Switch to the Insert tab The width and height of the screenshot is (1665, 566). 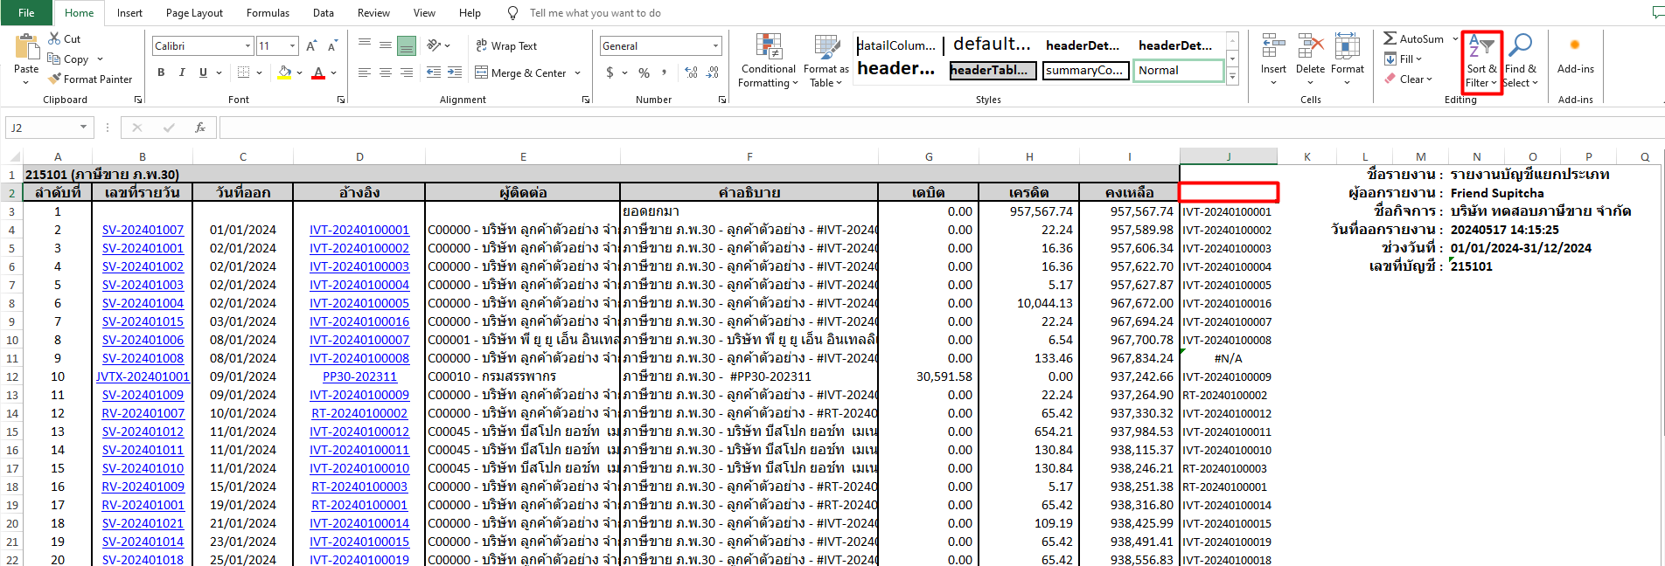pos(129,13)
